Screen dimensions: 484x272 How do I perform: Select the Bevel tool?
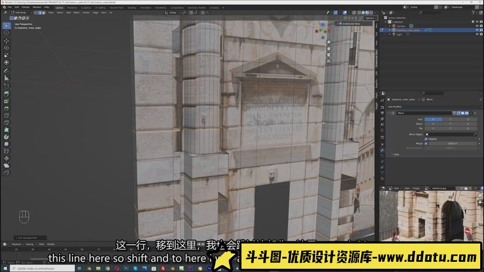coord(6,108)
